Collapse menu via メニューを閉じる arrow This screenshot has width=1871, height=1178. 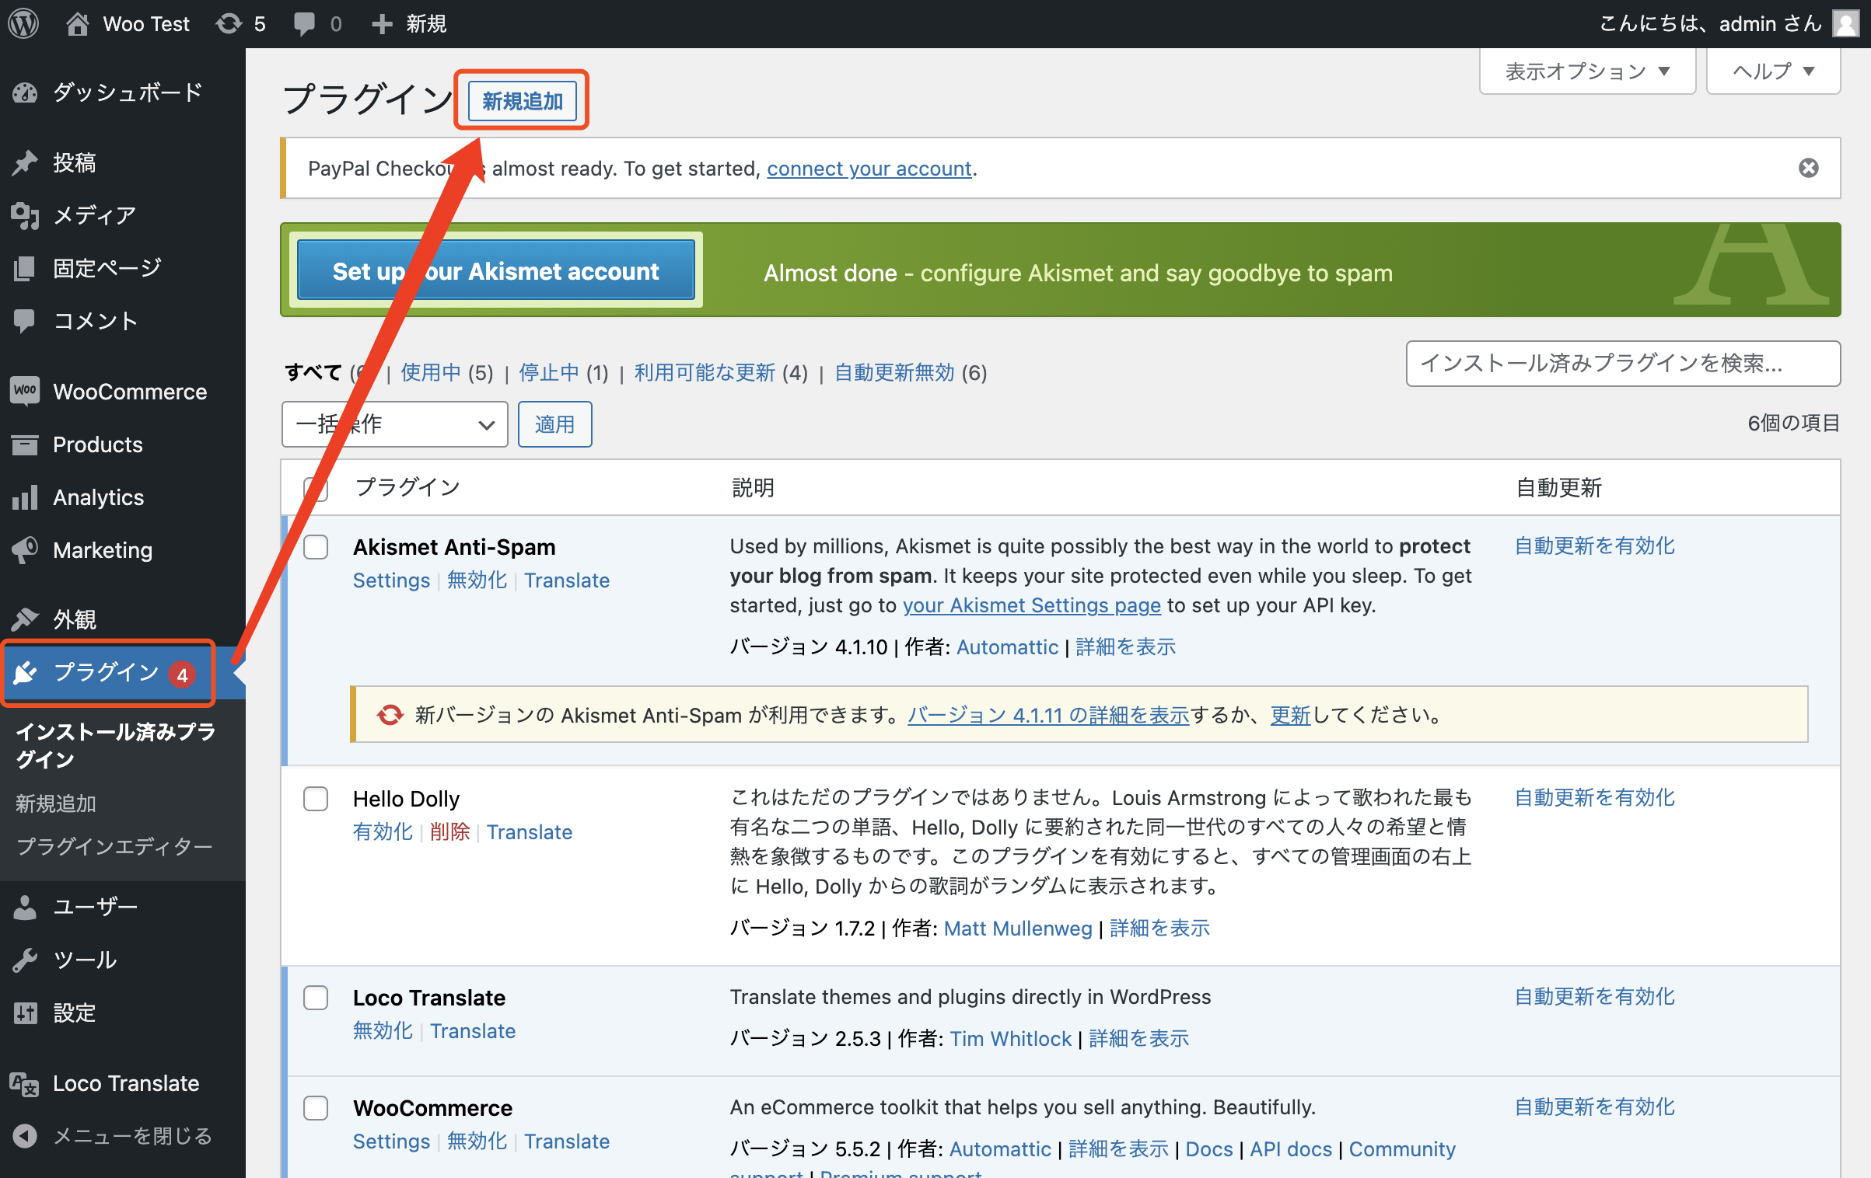click(x=25, y=1136)
